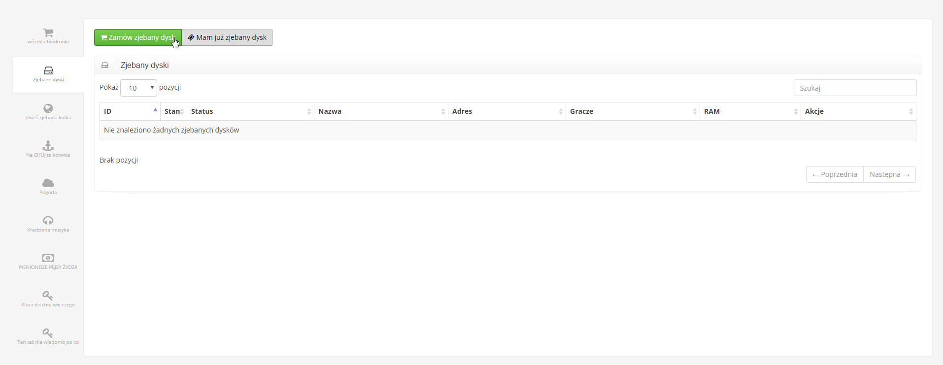Sort the table by the RAM column
943x365 pixels.
coord(750,111)
